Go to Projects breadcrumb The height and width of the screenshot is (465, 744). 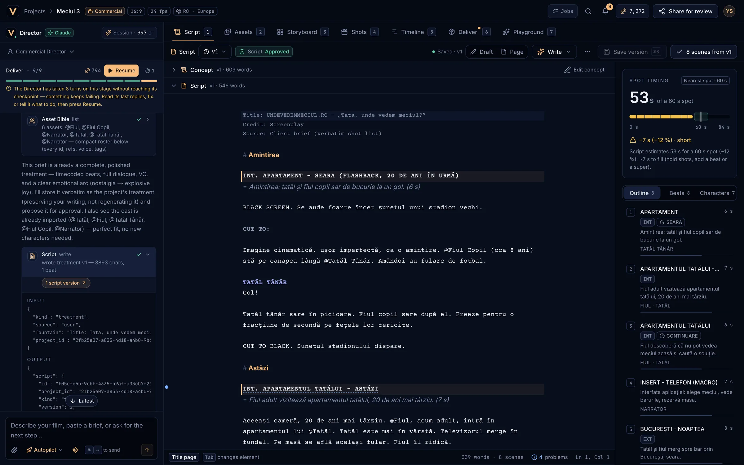pos(35,11)
